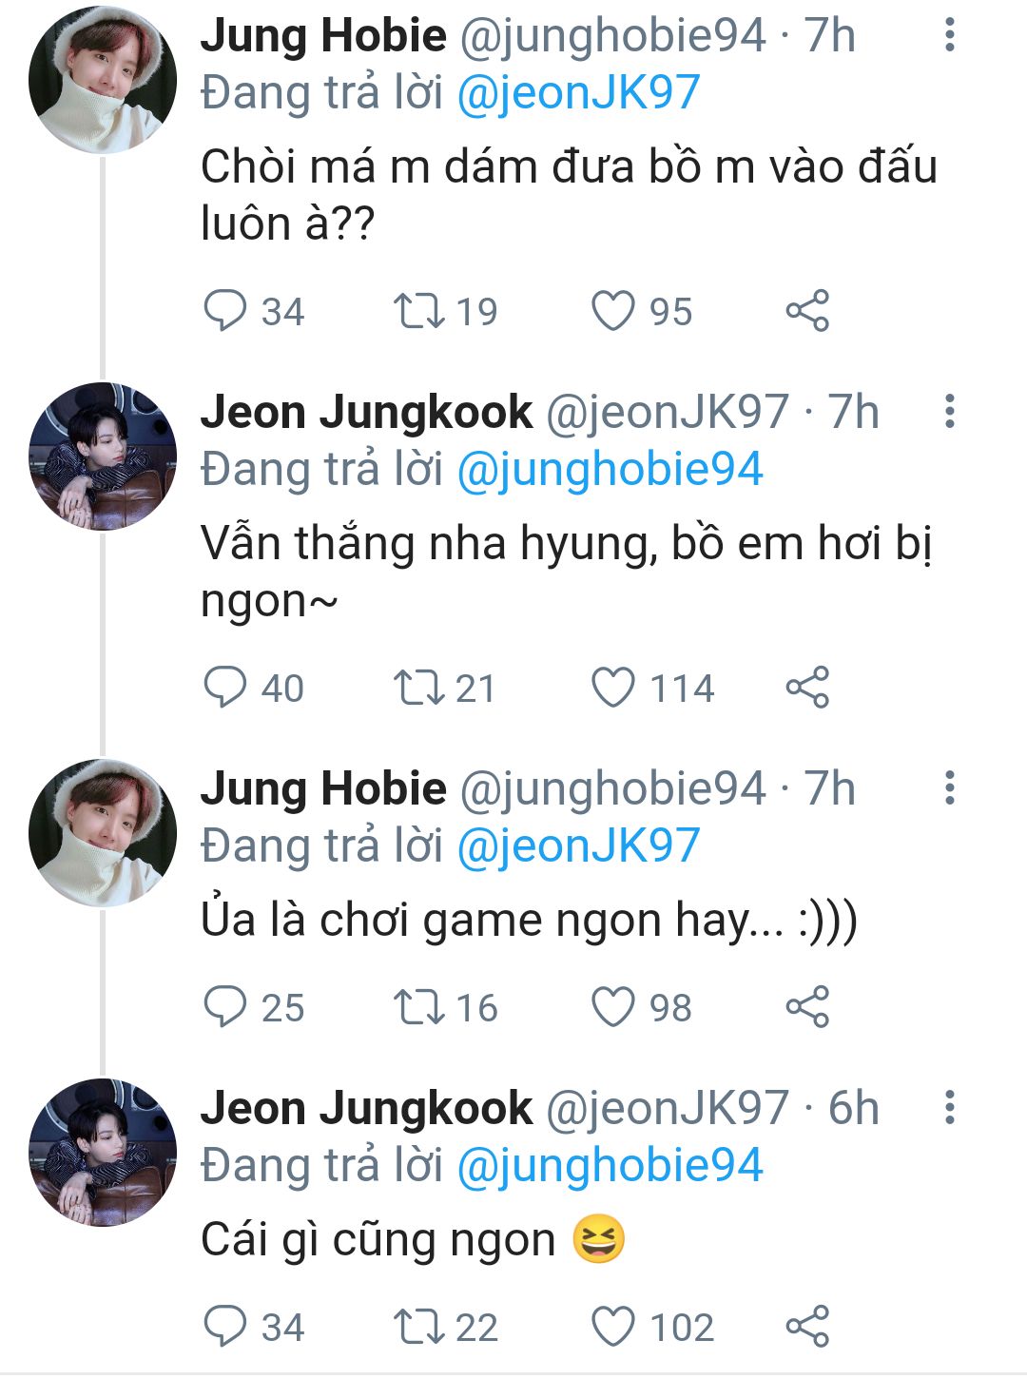The width and height of the screenshot is (1027, 1379).
Task: Like the tweet with 98 likes
Action: 613,1007
